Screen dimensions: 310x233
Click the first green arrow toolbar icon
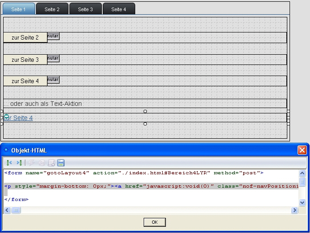coord(9,163)
